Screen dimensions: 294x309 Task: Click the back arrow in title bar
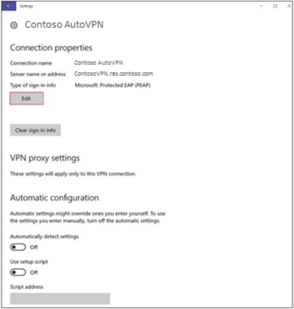click(9, 6)
